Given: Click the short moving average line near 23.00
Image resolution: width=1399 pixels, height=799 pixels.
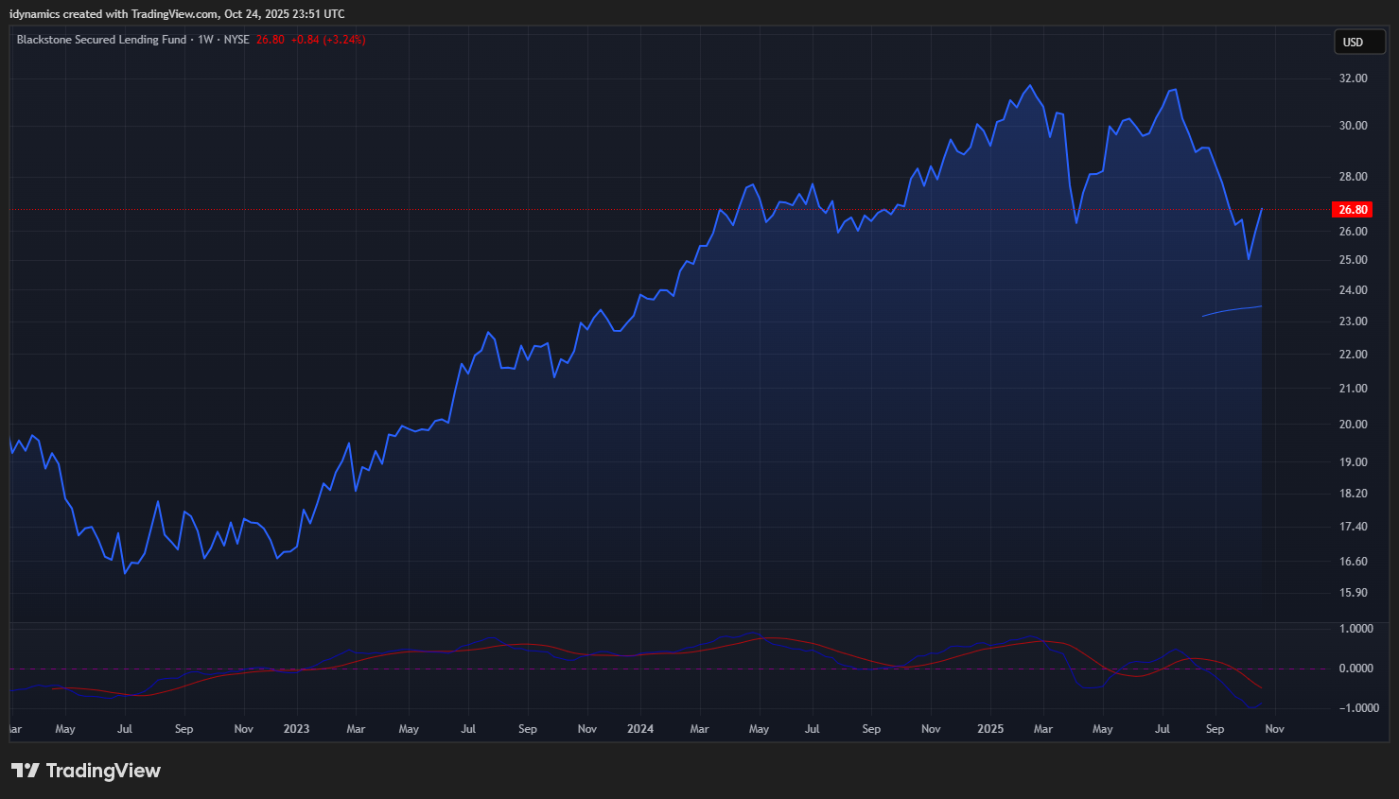Looking at the screenshot, I should pyautogui.click(x=1232, y=309).
